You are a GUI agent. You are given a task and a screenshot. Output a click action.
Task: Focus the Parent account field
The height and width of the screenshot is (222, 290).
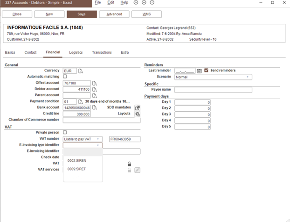point(77,95)
